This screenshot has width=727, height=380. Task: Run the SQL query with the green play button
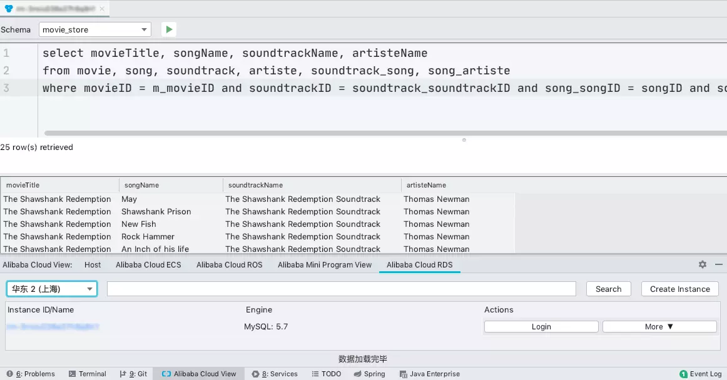[x=169, y=29]
